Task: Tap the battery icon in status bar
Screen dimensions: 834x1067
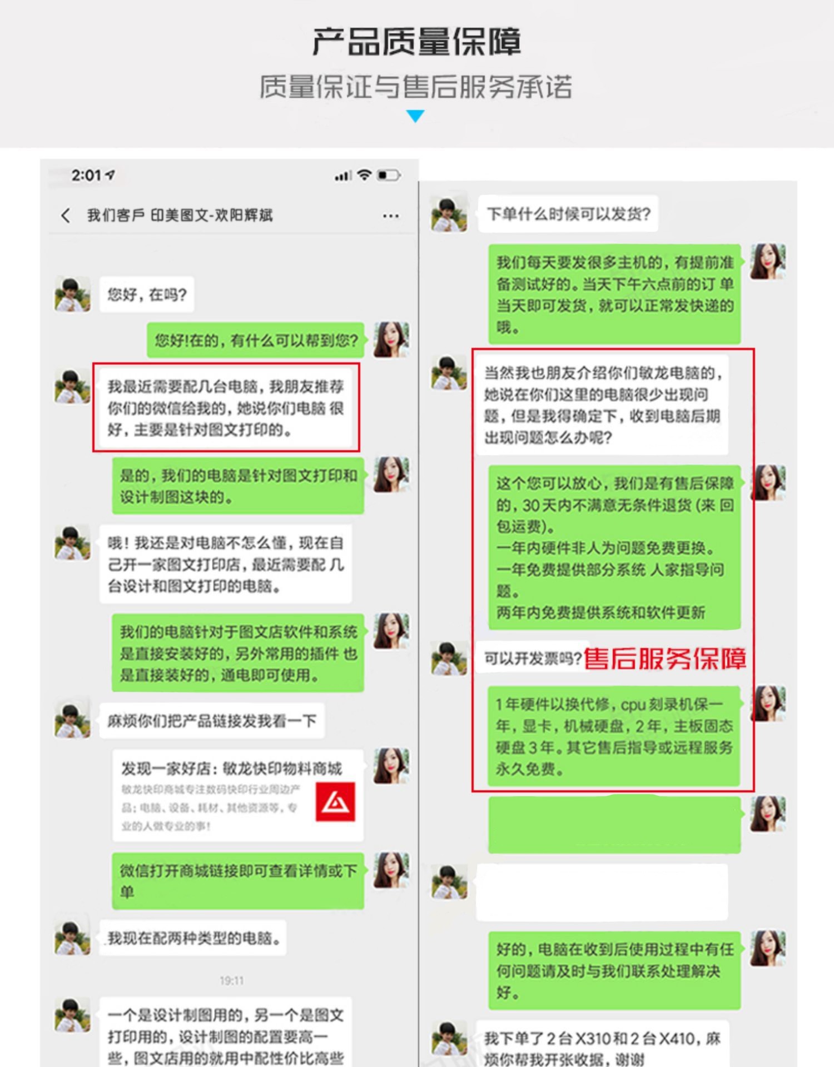Action: tap(389, 176)
